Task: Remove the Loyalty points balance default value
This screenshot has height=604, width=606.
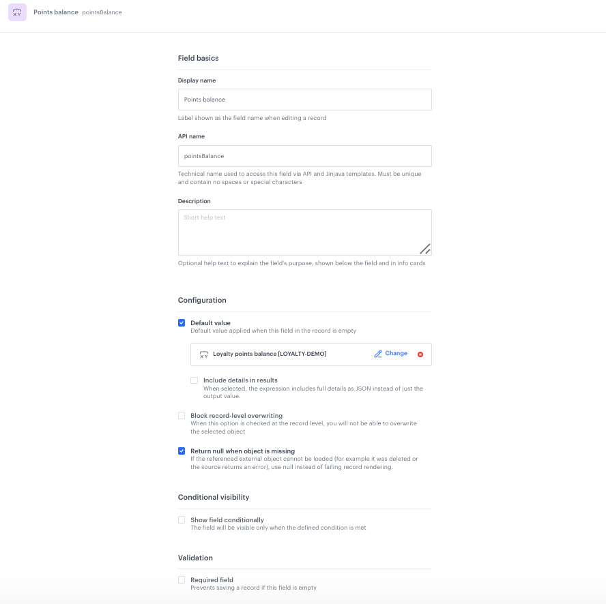Action: (420, 354)
